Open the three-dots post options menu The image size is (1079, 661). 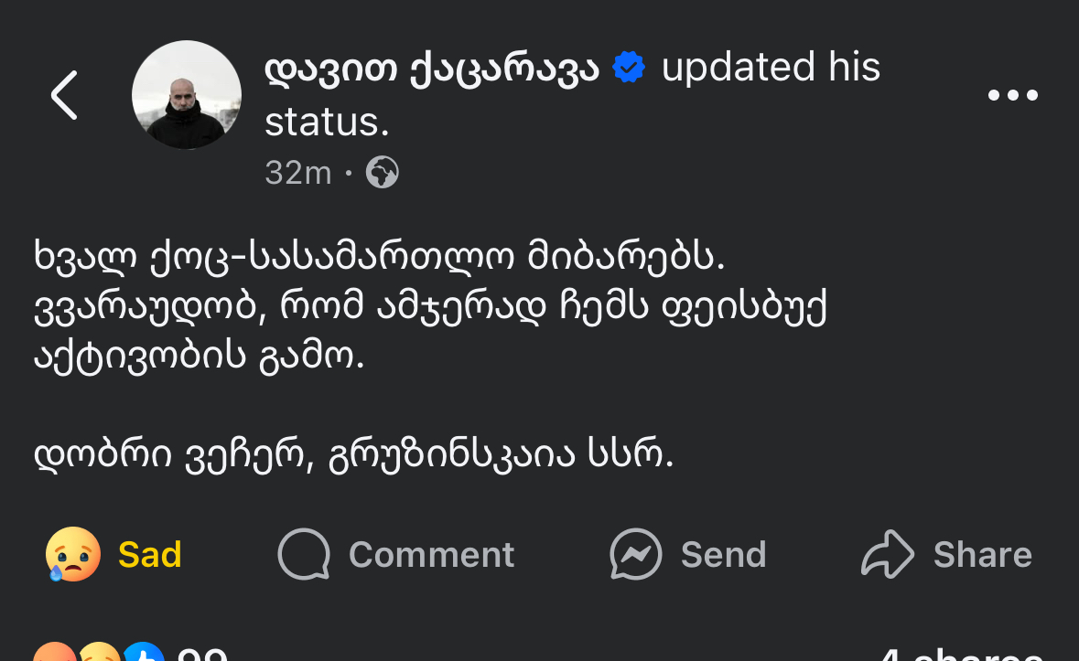coord(1013,95)
